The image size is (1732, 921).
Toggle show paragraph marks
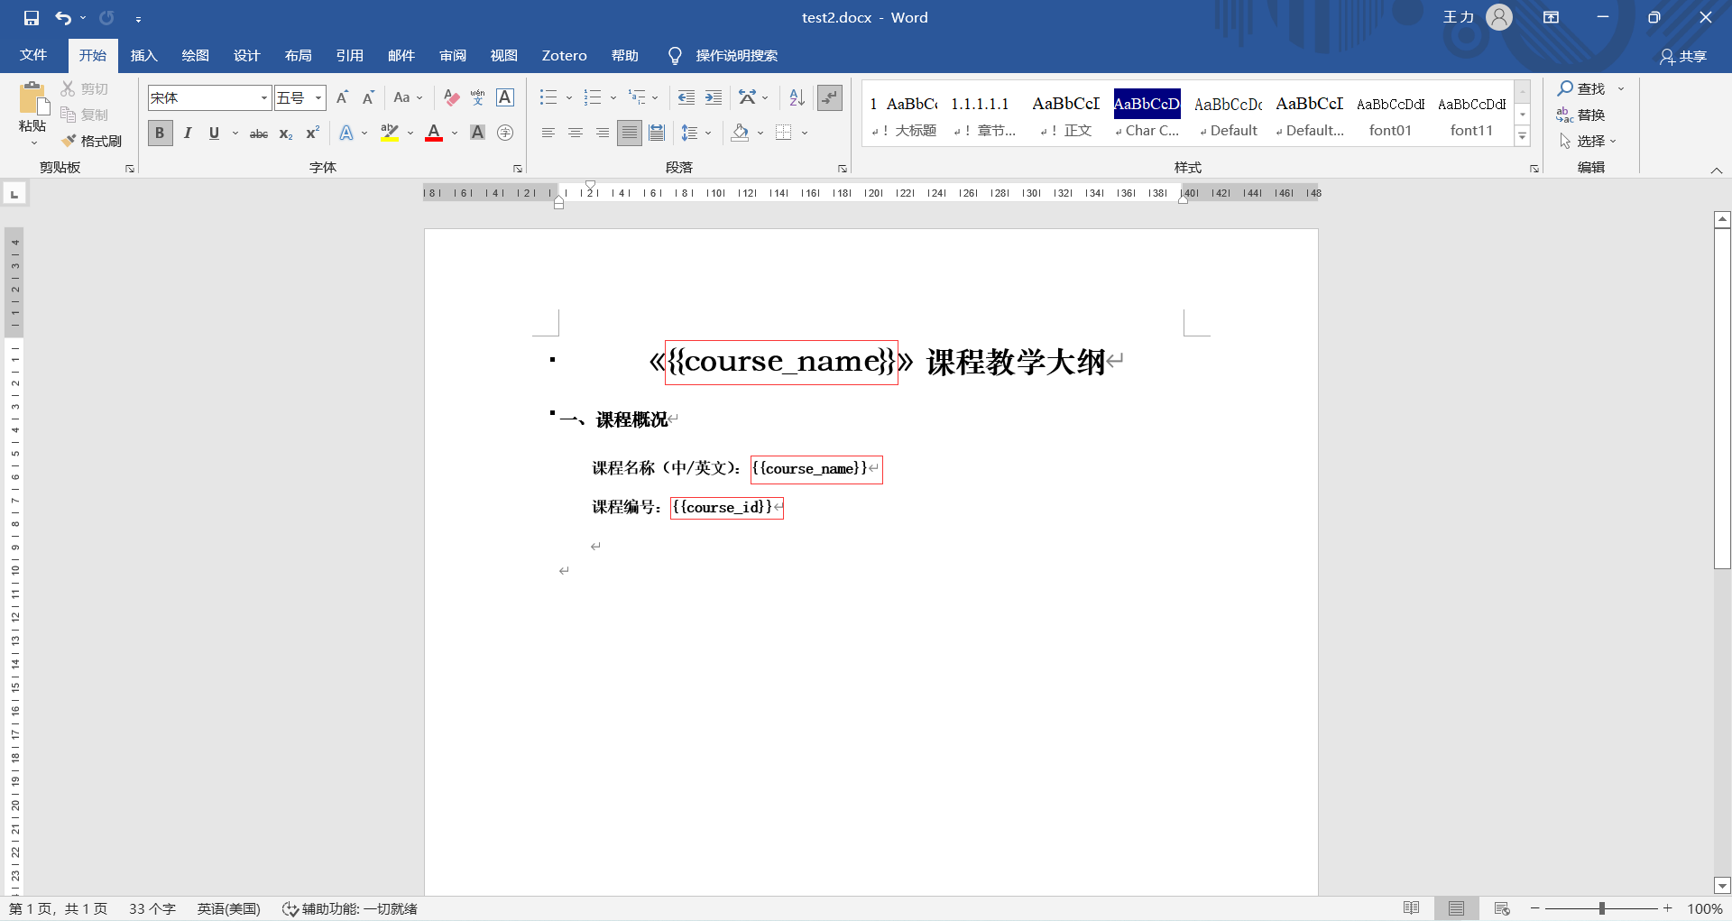tap(829, 97)
